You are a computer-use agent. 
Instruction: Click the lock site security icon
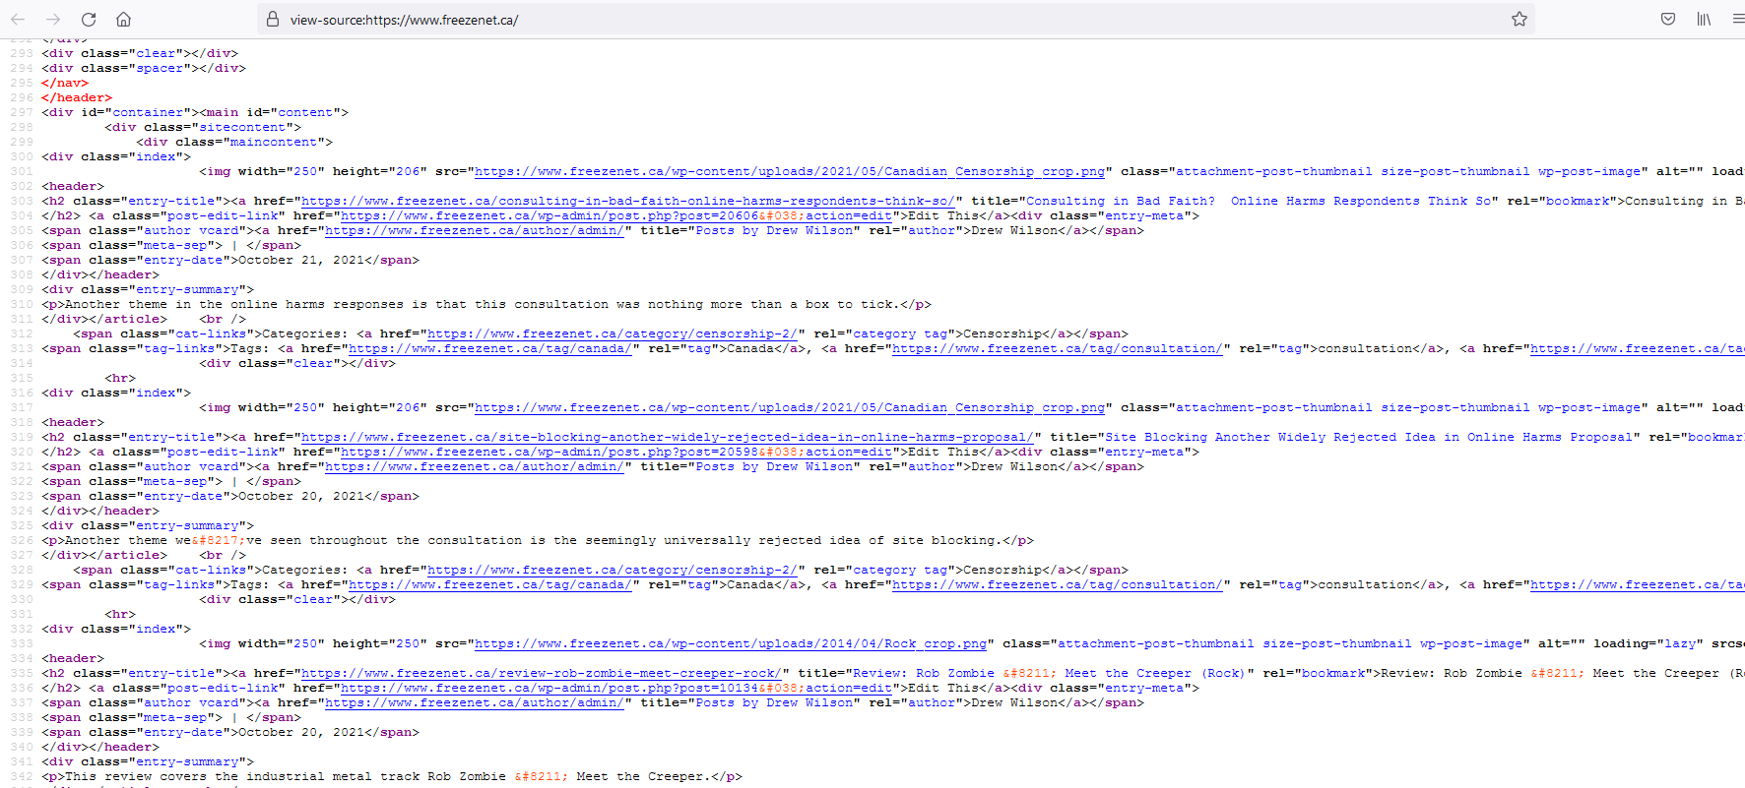273,19
